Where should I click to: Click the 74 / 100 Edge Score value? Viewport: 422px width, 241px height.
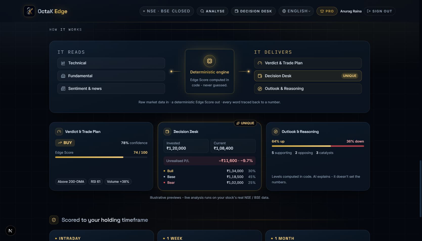[x=140, y=153]
